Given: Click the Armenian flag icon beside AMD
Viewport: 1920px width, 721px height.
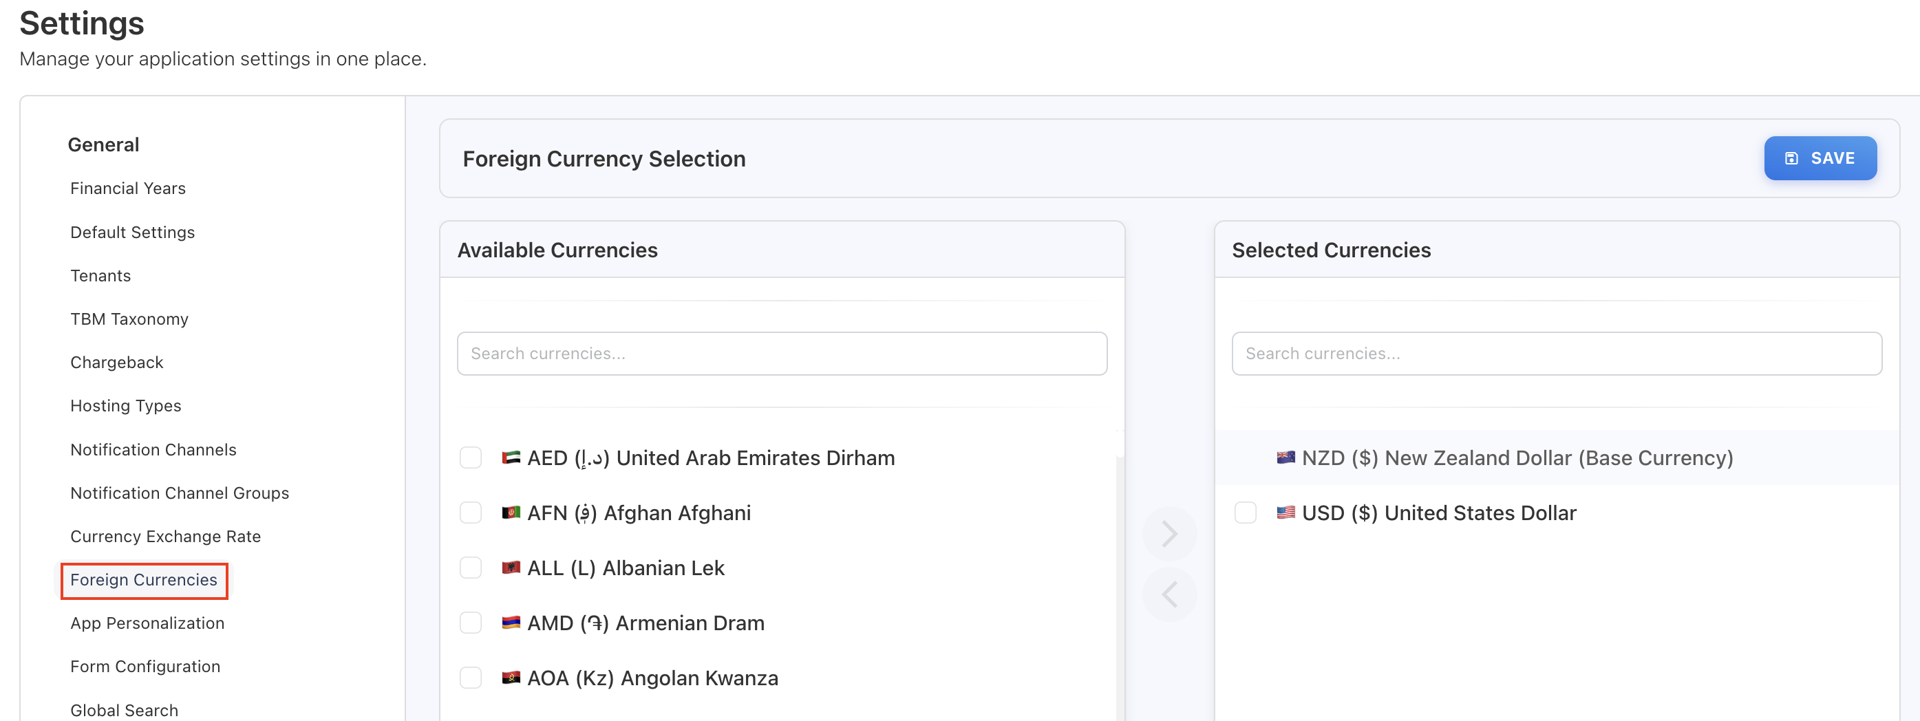Looking at the screenshot, I should 511,623.
